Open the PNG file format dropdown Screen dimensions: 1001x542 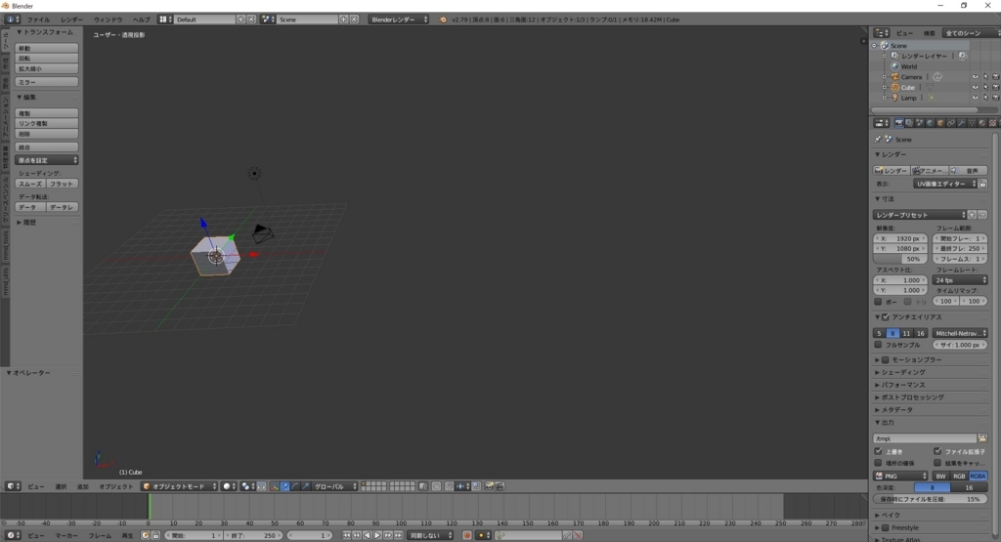900,476
